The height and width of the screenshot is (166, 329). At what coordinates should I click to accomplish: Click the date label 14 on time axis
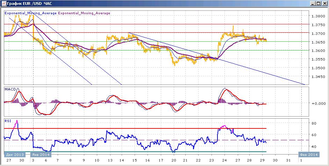click(x=122, y=160)
